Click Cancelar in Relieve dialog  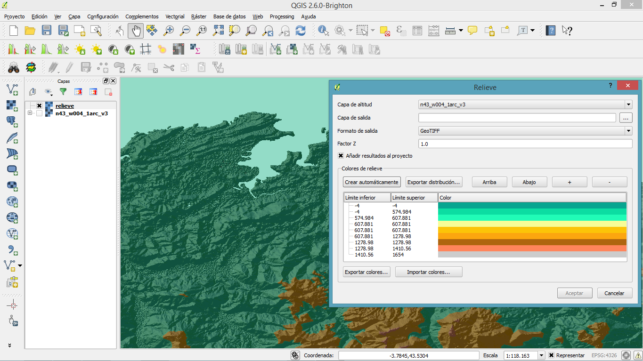[x=614, y=293]
